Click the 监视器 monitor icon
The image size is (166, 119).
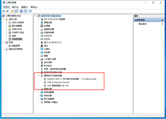point(42,53)
